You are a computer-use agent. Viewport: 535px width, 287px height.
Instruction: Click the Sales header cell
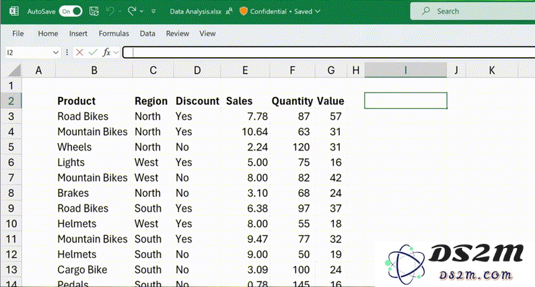[x=245, y=101]
